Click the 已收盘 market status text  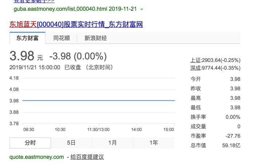(x=72, y=67)
